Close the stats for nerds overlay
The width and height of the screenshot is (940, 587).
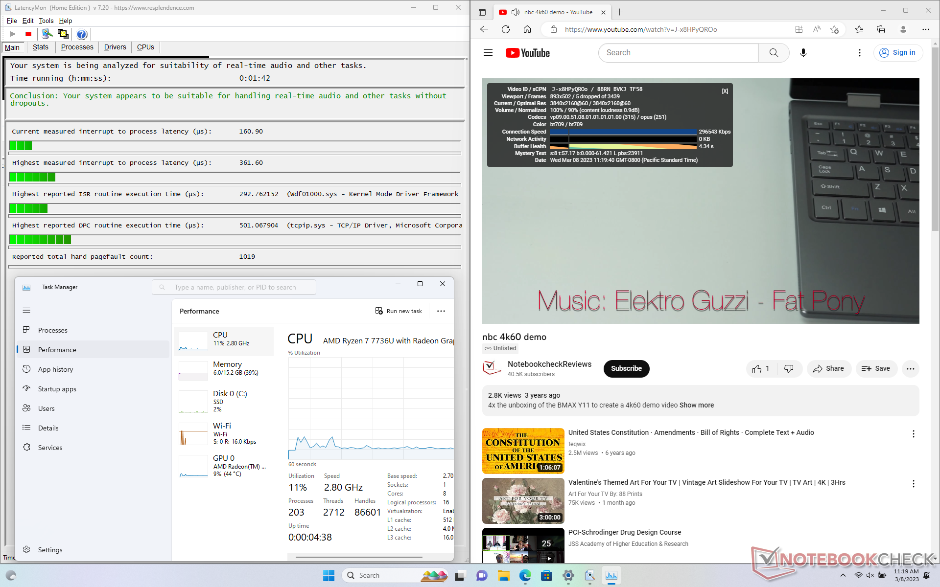[x=725, y=91]
